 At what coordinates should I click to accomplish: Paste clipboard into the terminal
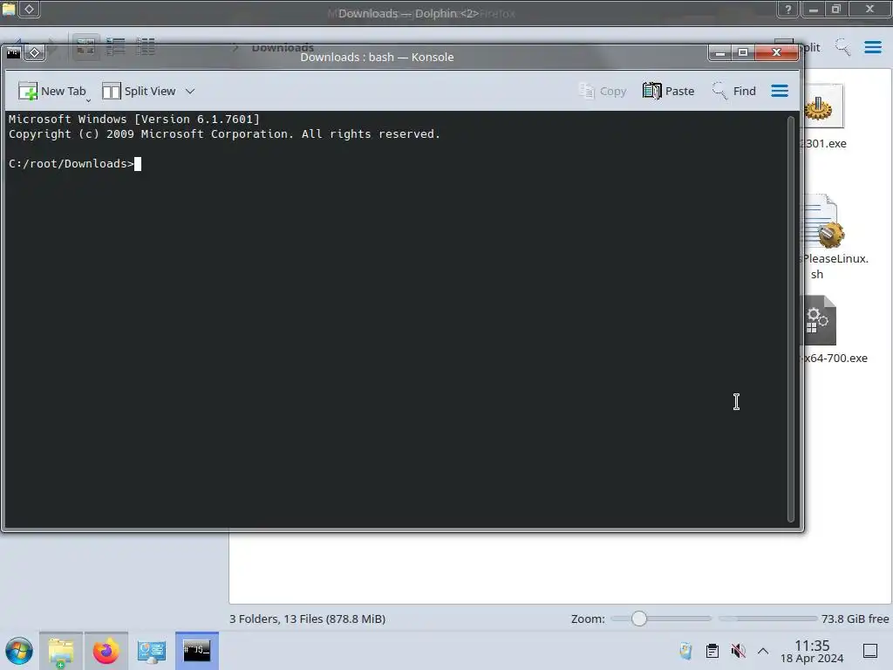click(x=669, y=91)
